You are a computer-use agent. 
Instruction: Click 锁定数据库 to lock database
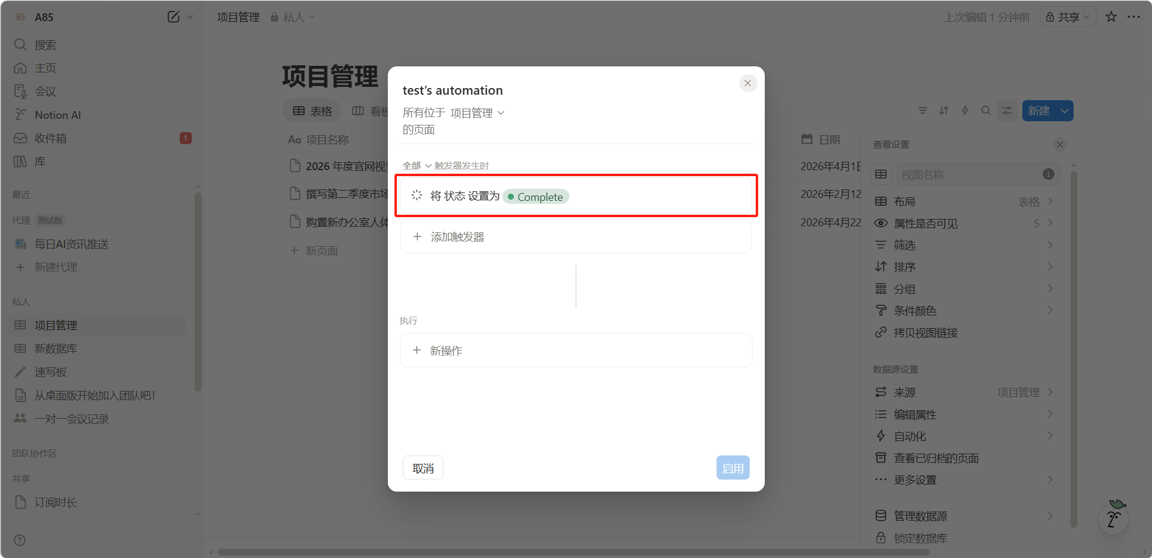(x=920, y=538)
